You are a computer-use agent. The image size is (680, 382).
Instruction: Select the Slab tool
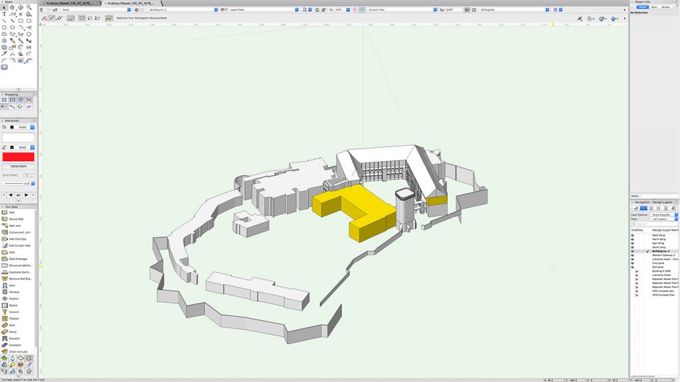coord(12,252)
